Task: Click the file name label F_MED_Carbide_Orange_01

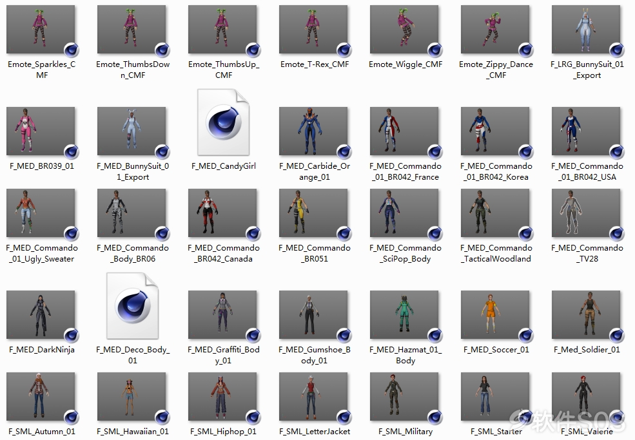Action: 315,171
